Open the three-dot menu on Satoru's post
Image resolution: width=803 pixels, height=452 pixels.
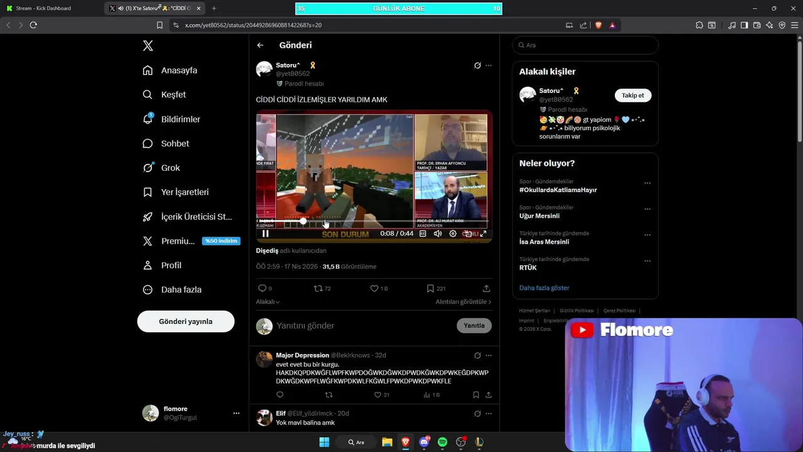click(x=489, y=65)
